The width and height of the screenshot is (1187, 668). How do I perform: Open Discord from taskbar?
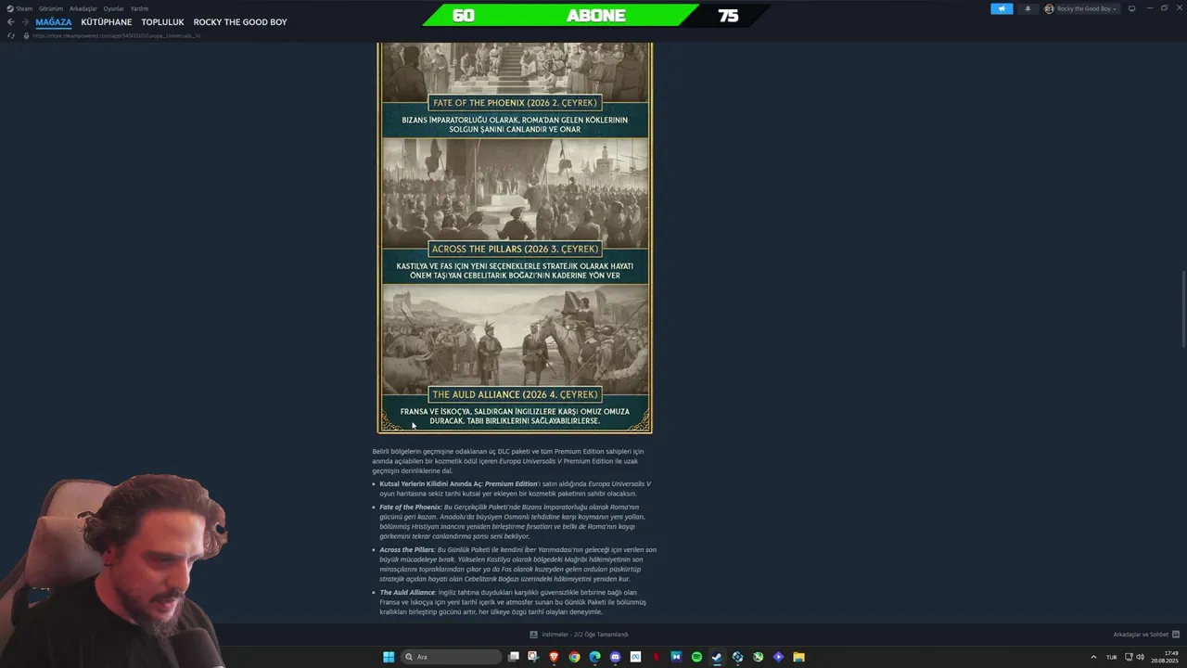(615, 657)
